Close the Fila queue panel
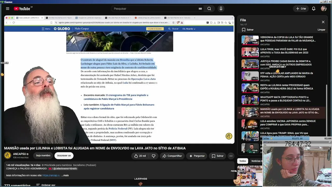332x187 pixels. tap(323, 22)
